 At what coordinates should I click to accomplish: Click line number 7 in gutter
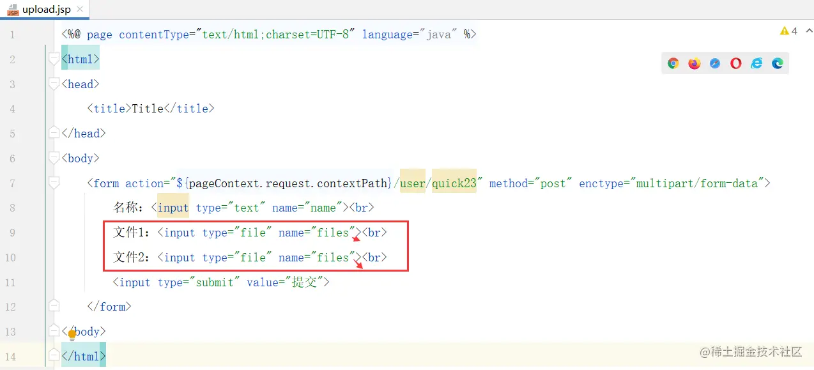coord(12,183)
